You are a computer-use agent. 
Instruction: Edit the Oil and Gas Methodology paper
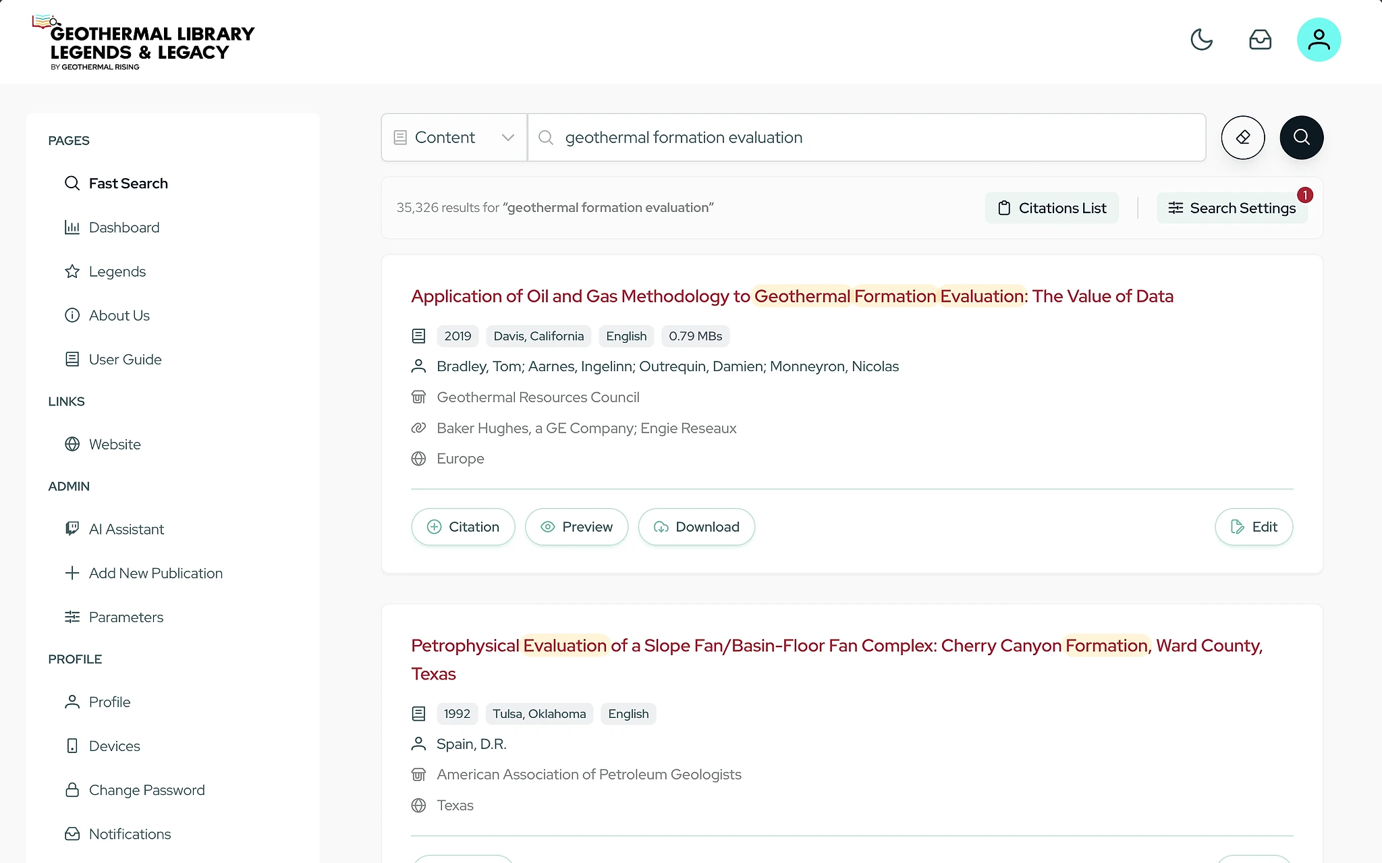pos(1254,527)
